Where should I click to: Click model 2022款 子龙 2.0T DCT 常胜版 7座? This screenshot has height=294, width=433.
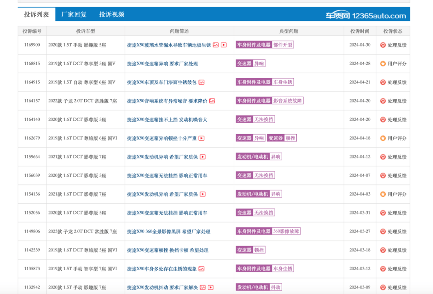tap(83, 101)
